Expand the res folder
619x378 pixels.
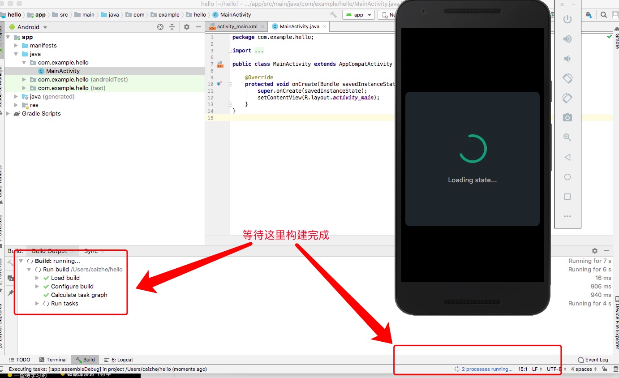click(x=16, y=105)
